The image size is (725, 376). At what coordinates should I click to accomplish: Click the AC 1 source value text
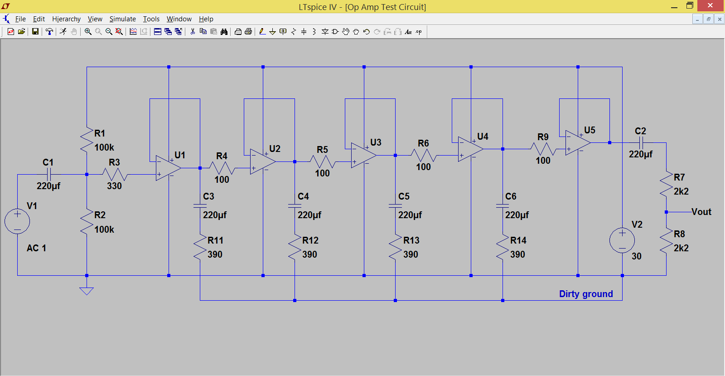(x=36, y=248)
